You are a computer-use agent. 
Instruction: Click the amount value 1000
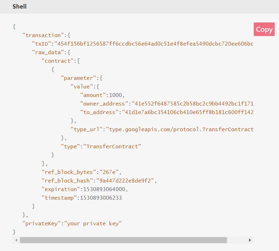pos(115,95)
